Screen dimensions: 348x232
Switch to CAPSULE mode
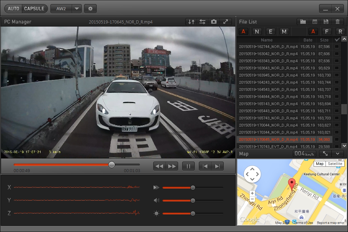coord(34,9)
